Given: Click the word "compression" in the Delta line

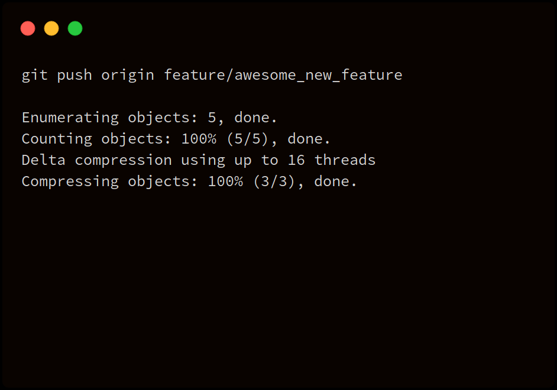Looking at the screenshot, I should click(123, 160).
